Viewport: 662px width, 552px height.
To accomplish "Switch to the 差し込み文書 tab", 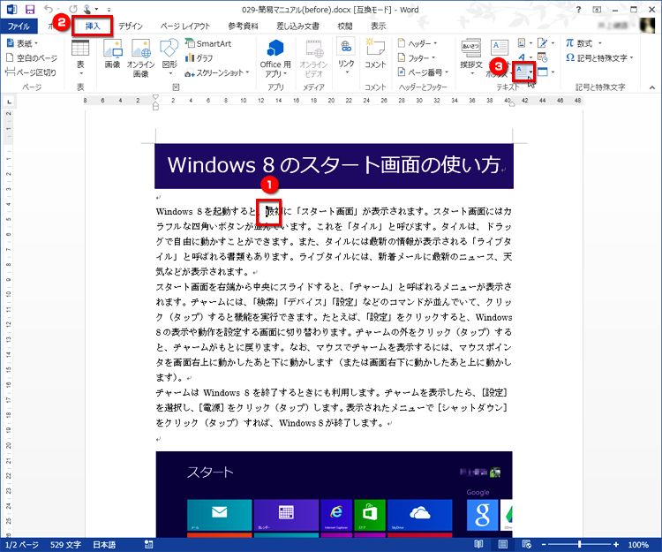I will click(298, 26).
